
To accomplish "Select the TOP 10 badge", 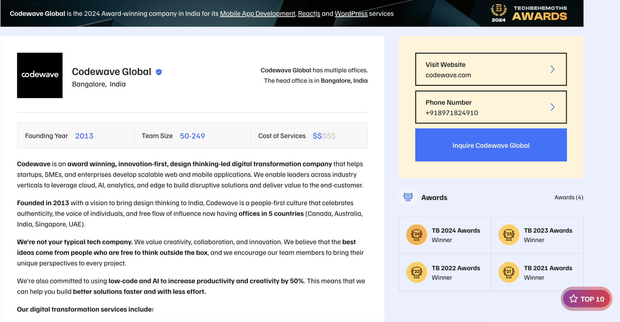I will 586,298.
